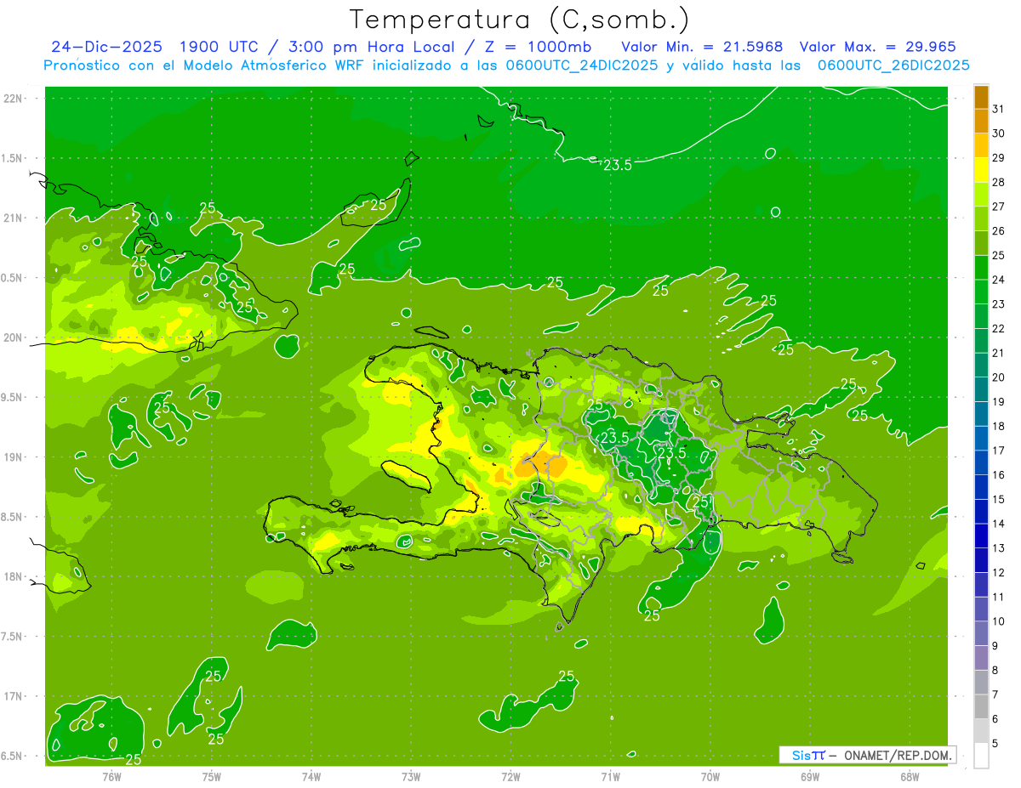Click the "22N" latitude axis label
This screenshot has height=788, width=1021.
click(x=14, y=99)
